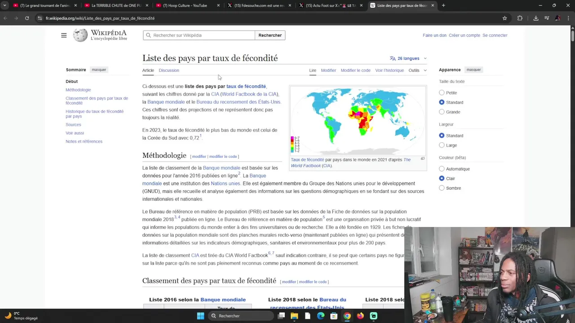Viewport: 575px width, 323px height.
Task: Click the Wikipédia globe logo
Action: pos(80,35)
